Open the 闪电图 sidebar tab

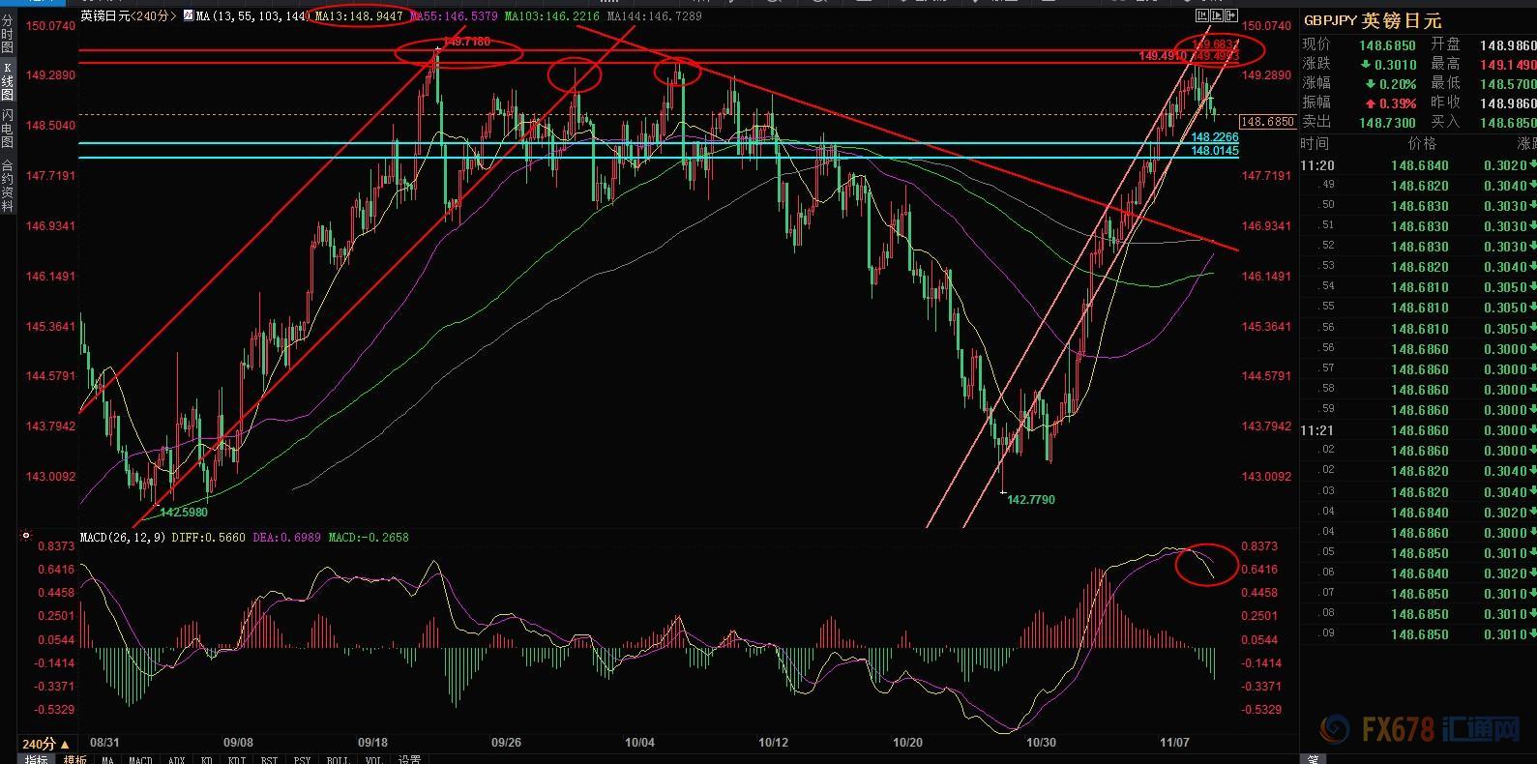click(8, 130)
